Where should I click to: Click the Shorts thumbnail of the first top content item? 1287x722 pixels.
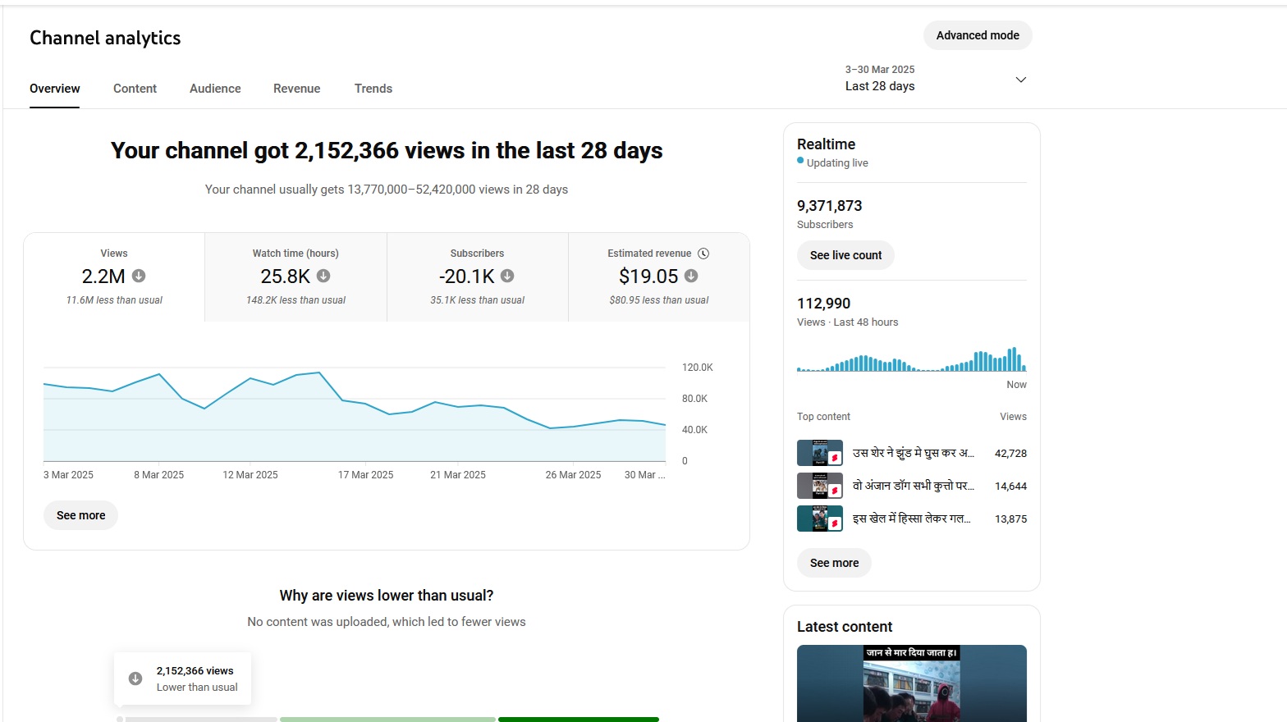tap(819, 453)
